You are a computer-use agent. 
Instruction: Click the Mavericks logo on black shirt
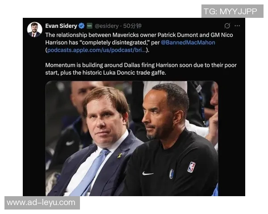[171, 174]
